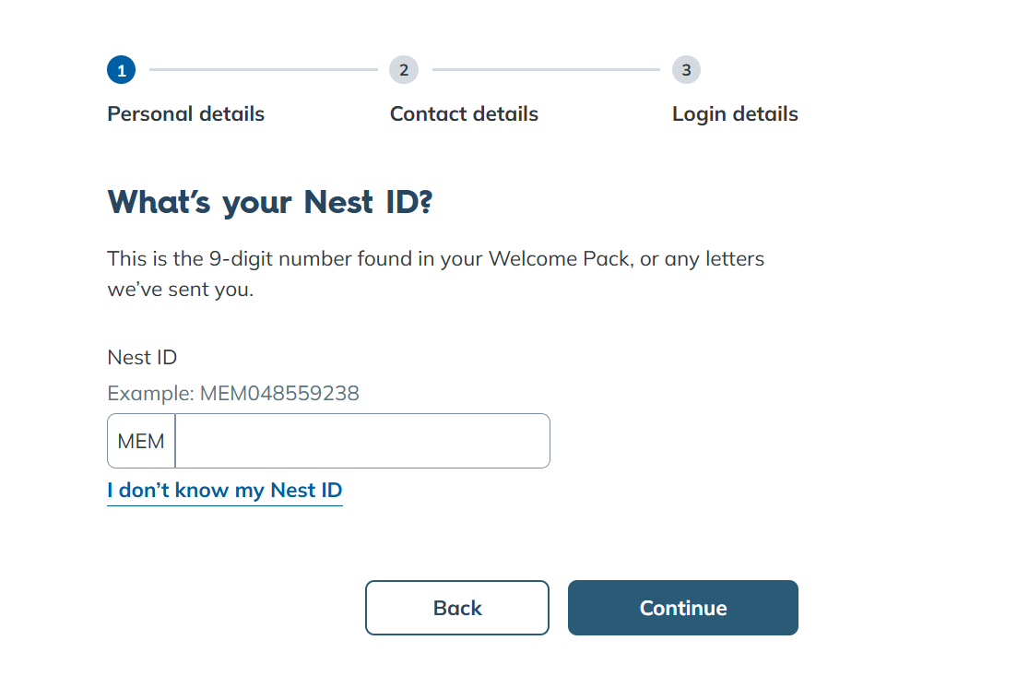The height and width of the screenshot is (688, 1017).
Task: Open the Contact details step label
Action: 465,113
